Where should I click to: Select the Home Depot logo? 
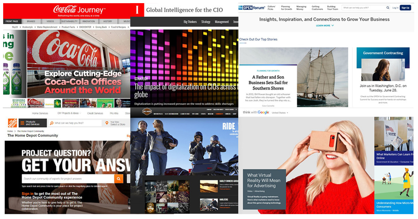pyautogui.click(x=13, y=123)
